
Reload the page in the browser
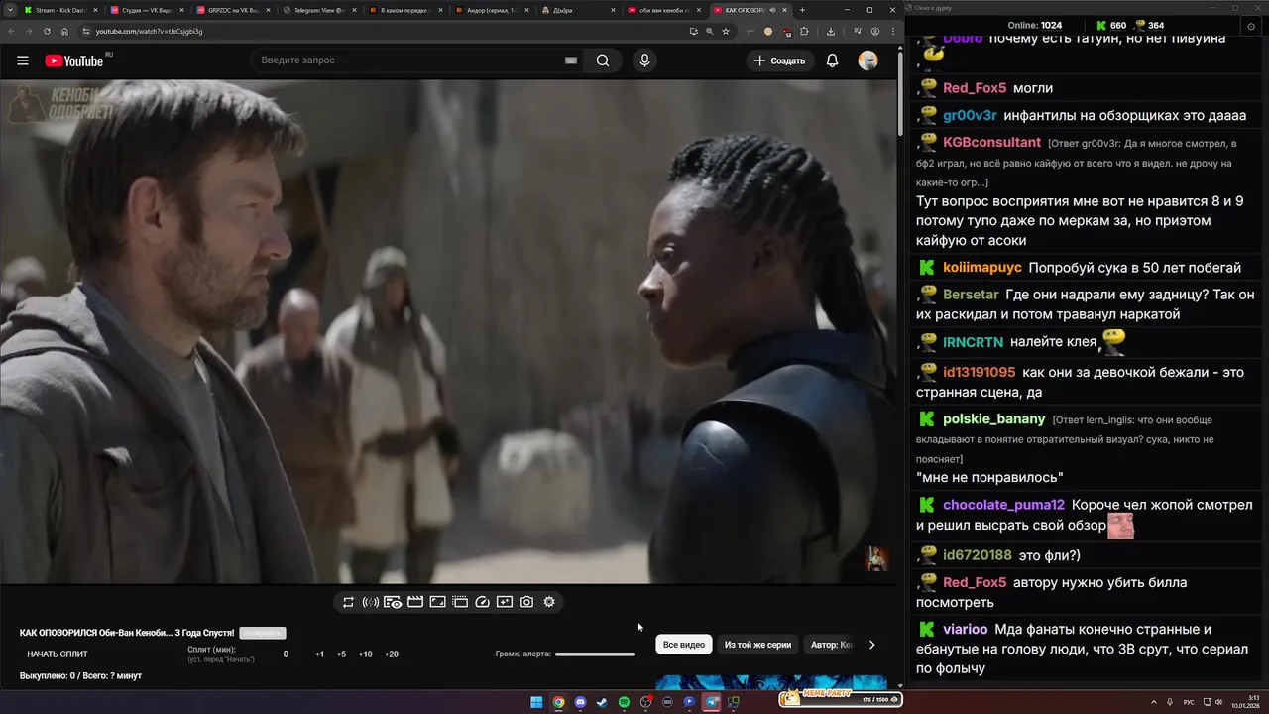[47, 31]
